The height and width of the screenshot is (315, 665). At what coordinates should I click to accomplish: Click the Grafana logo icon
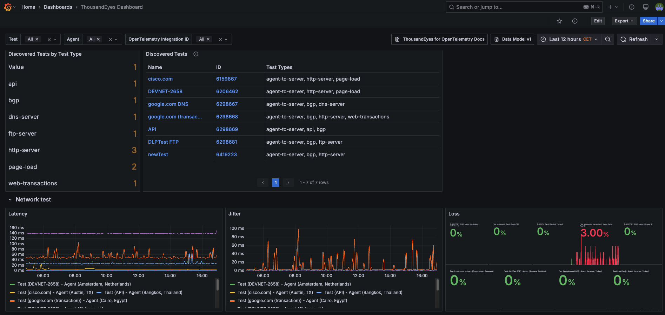8,7
